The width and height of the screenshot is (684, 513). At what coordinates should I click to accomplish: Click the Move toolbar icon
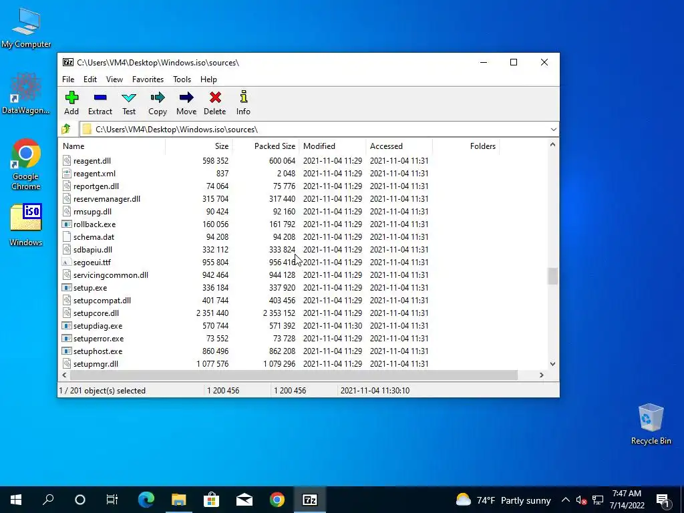(x=186, y=98)
